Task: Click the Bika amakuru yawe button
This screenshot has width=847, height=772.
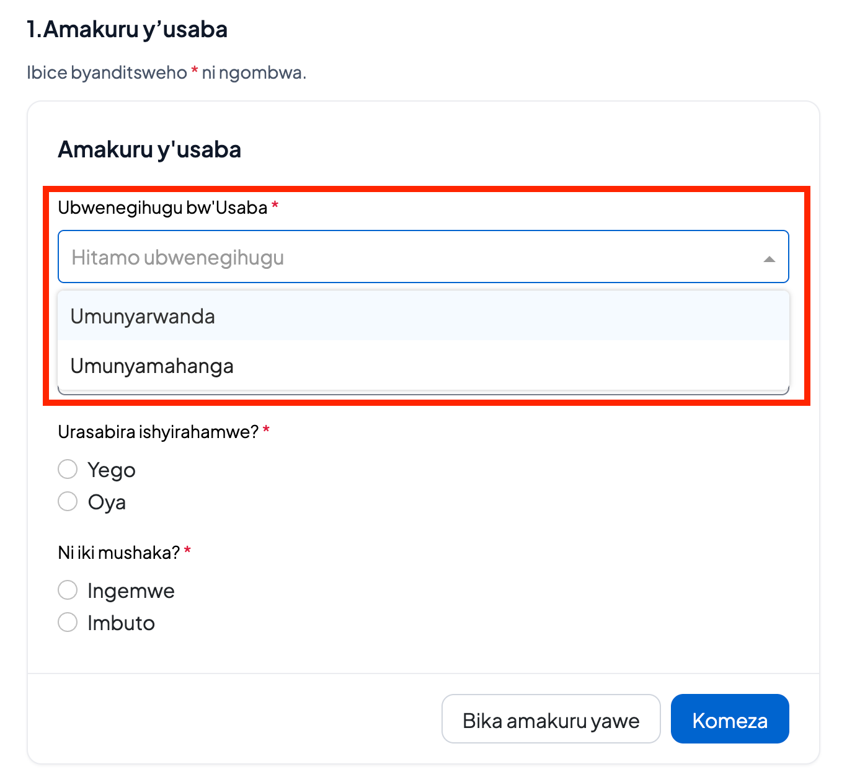Action: coord(551,719)
